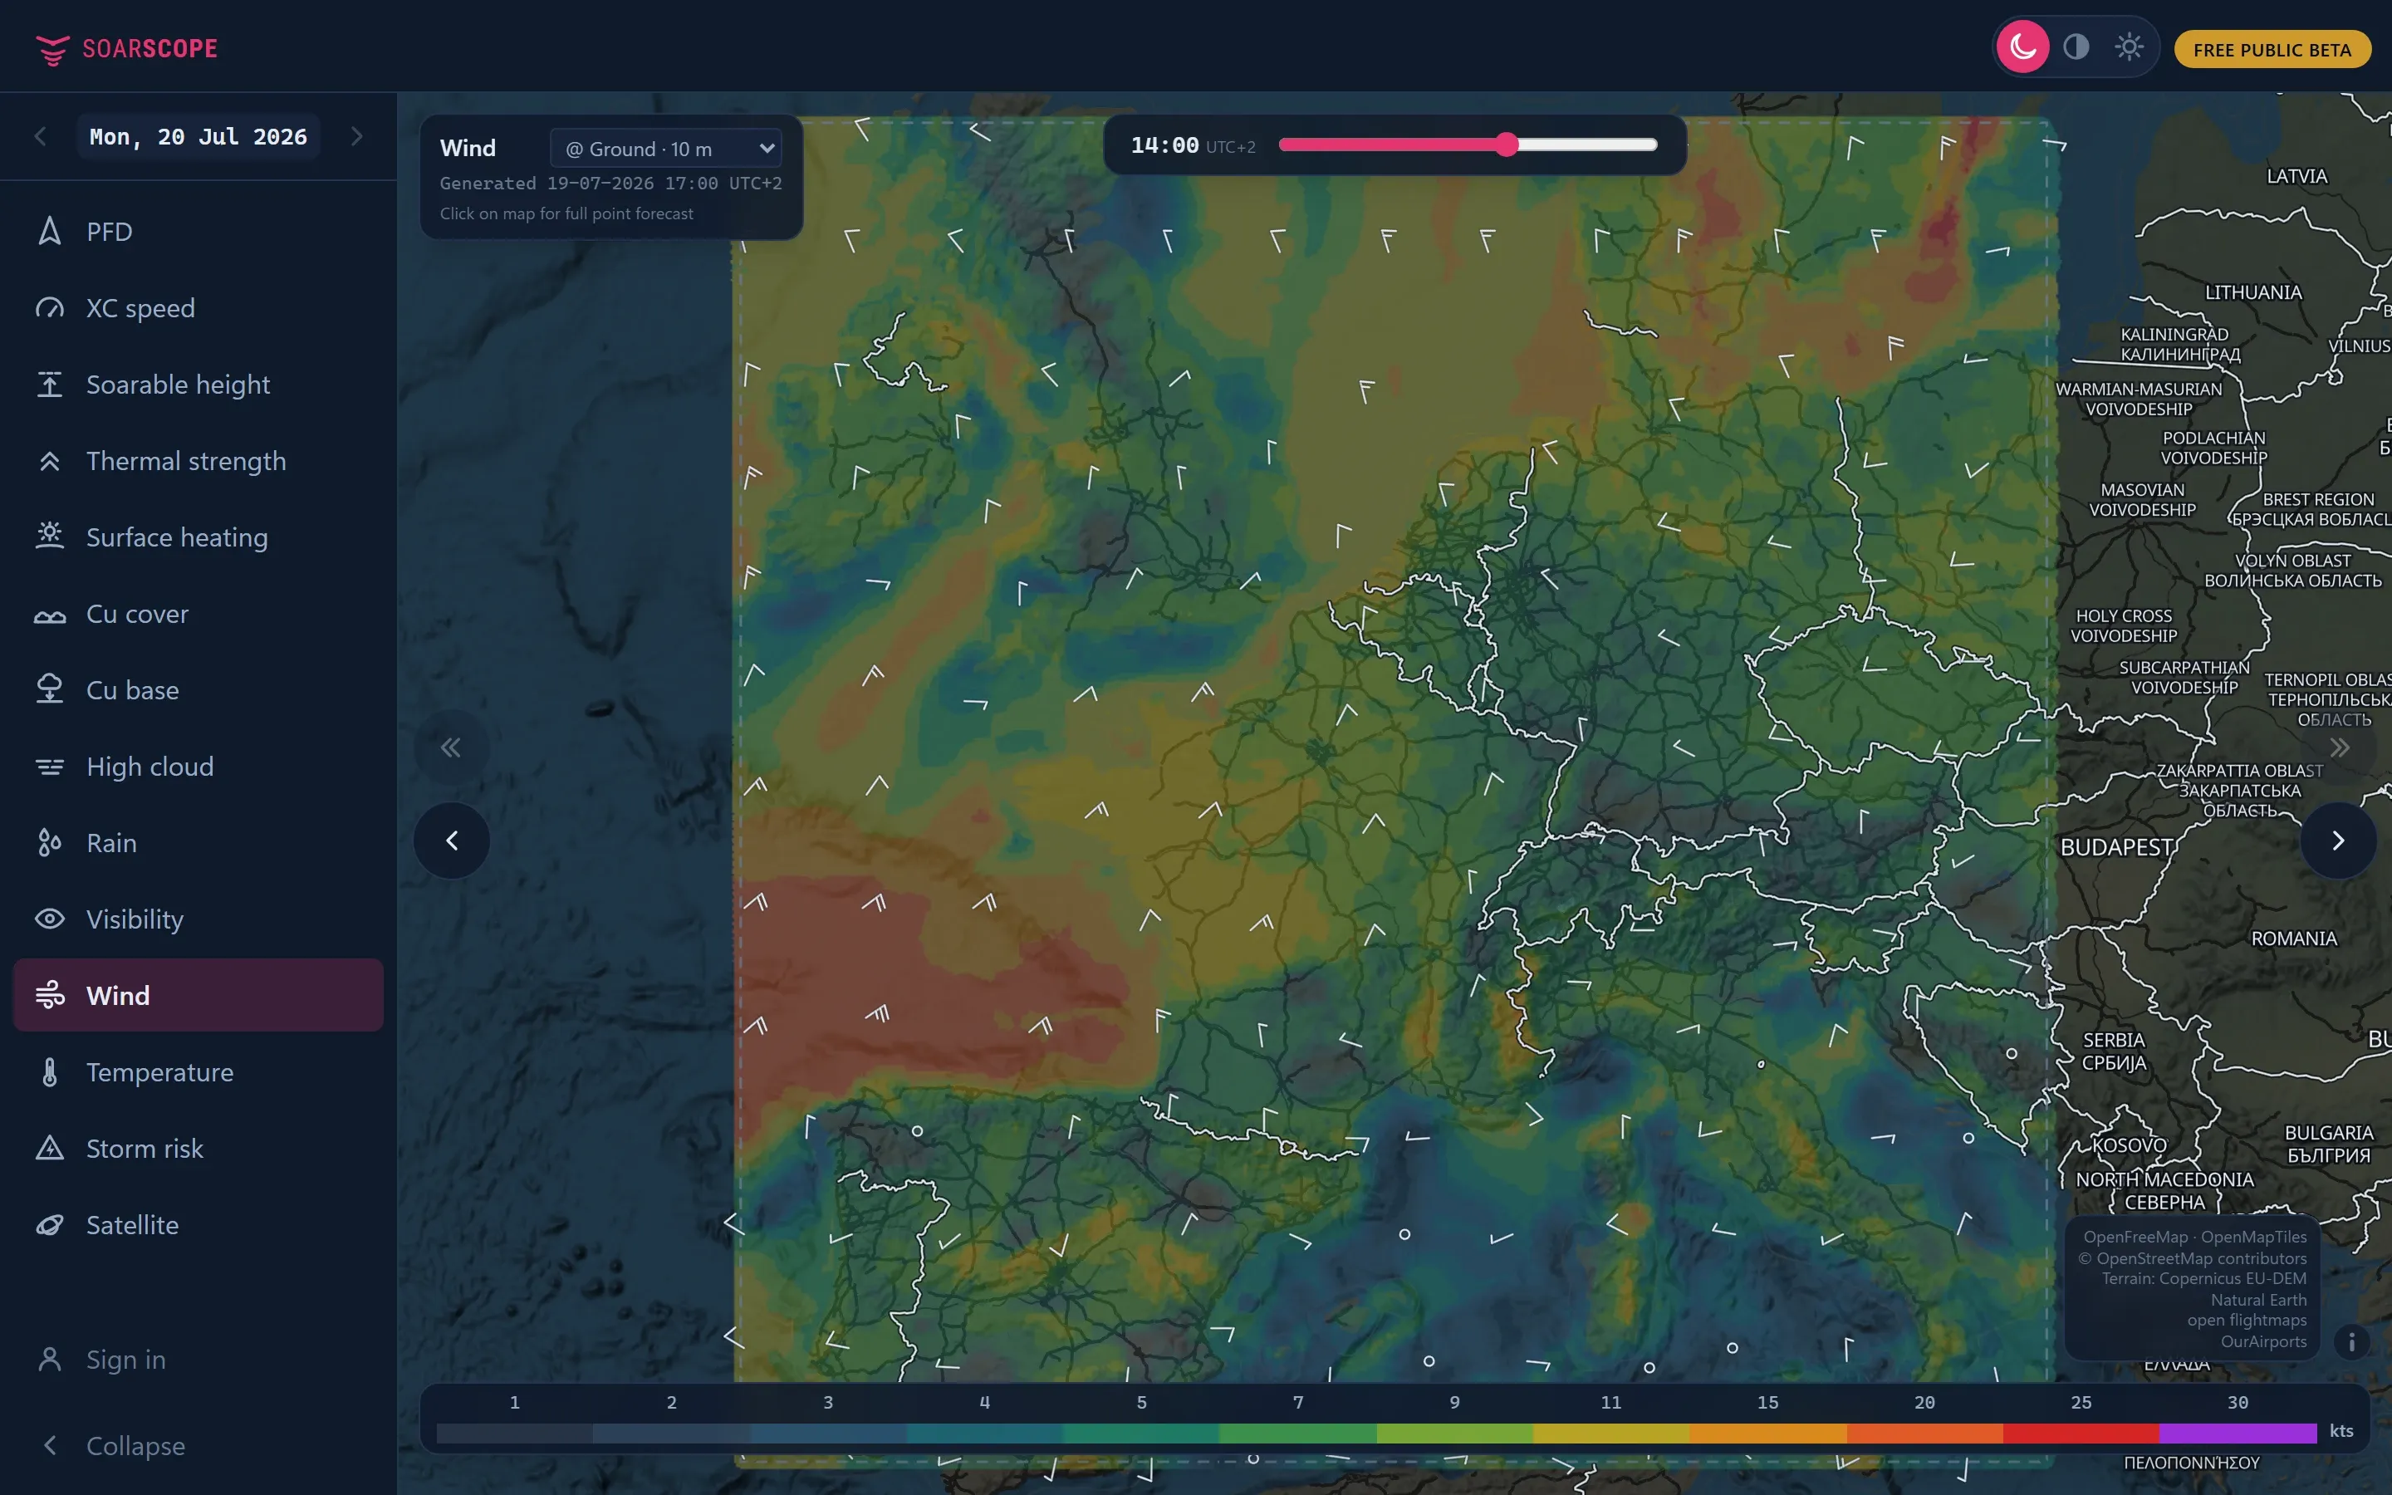
Task: Click the ROMANIA map label
Action: click(2294, 939)
